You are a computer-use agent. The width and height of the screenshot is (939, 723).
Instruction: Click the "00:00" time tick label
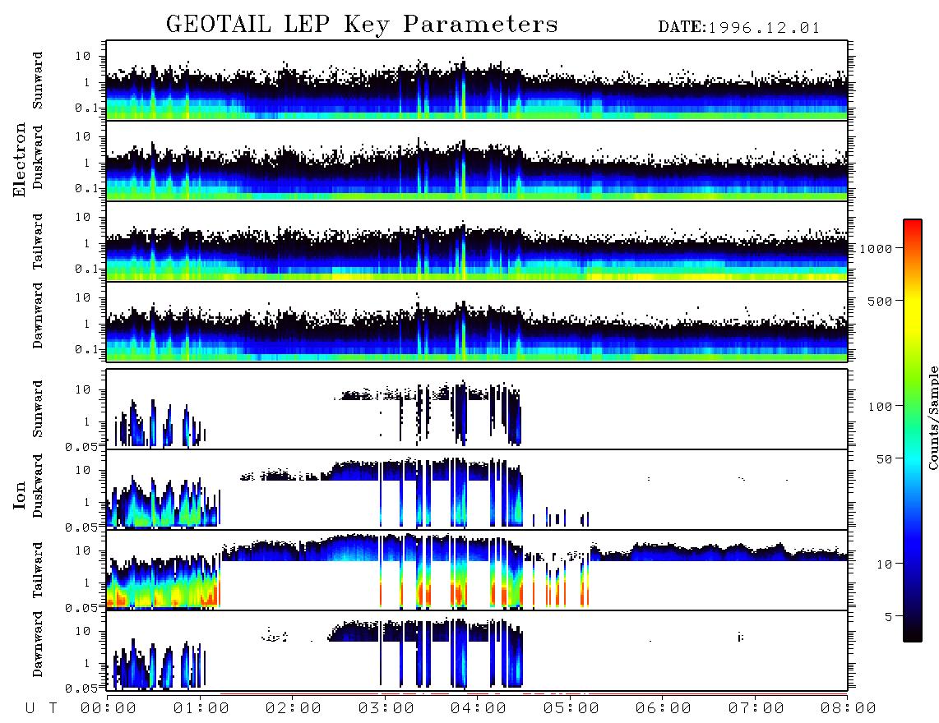click(109, 708)
